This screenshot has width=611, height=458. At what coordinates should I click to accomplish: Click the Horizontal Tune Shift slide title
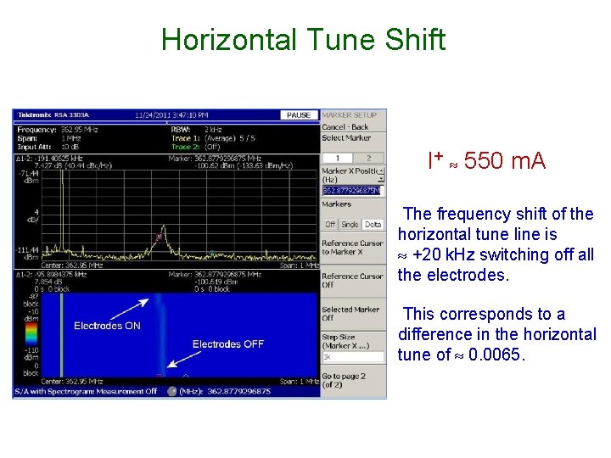pos(304,40)
